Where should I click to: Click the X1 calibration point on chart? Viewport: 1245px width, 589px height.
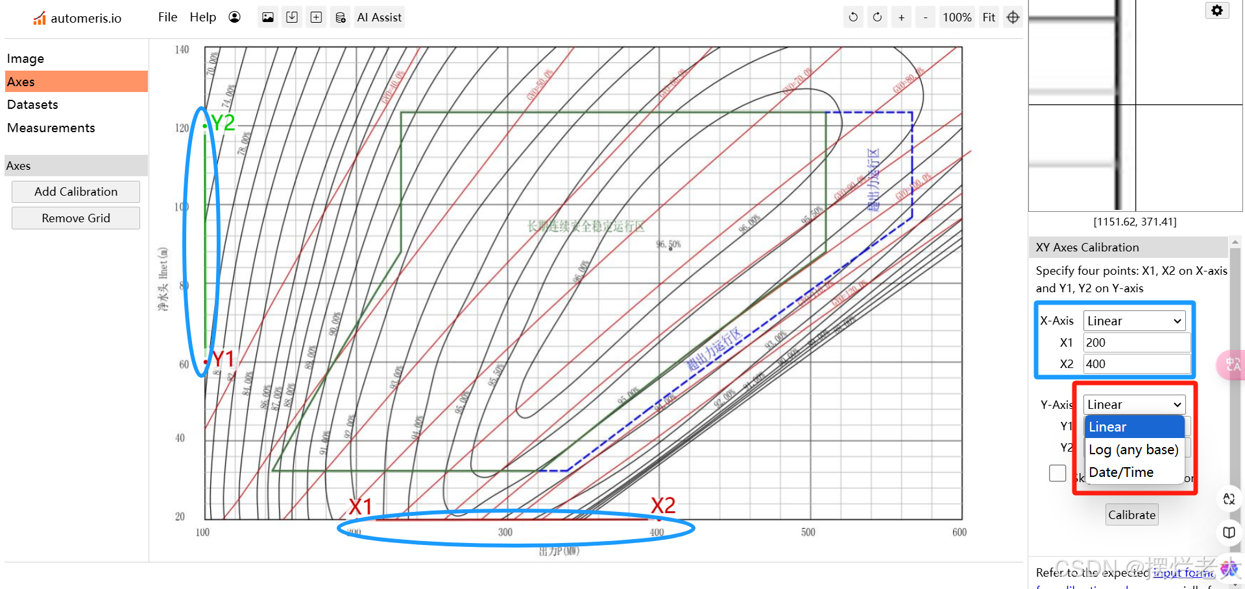coord(356,520)
